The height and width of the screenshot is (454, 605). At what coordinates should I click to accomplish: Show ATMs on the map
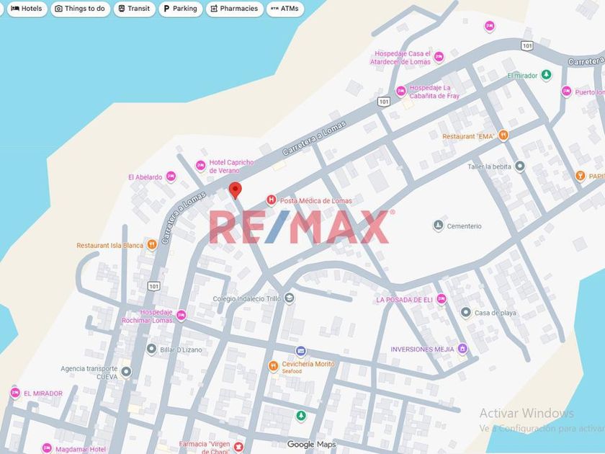[x=285, y=9]
